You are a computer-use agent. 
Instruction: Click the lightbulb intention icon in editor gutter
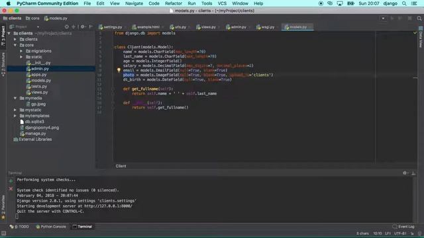tap(119, 70)
